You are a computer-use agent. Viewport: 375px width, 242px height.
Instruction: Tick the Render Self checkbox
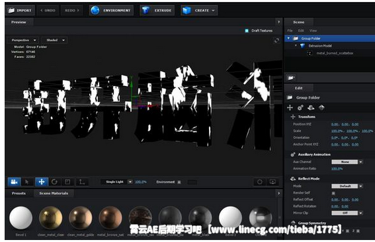pos(333,193)
